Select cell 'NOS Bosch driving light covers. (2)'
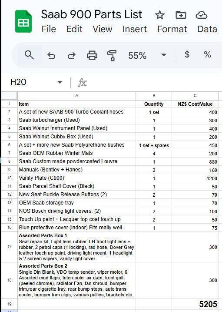This screenshot has height=312, width=222. [x=76, y=211]
